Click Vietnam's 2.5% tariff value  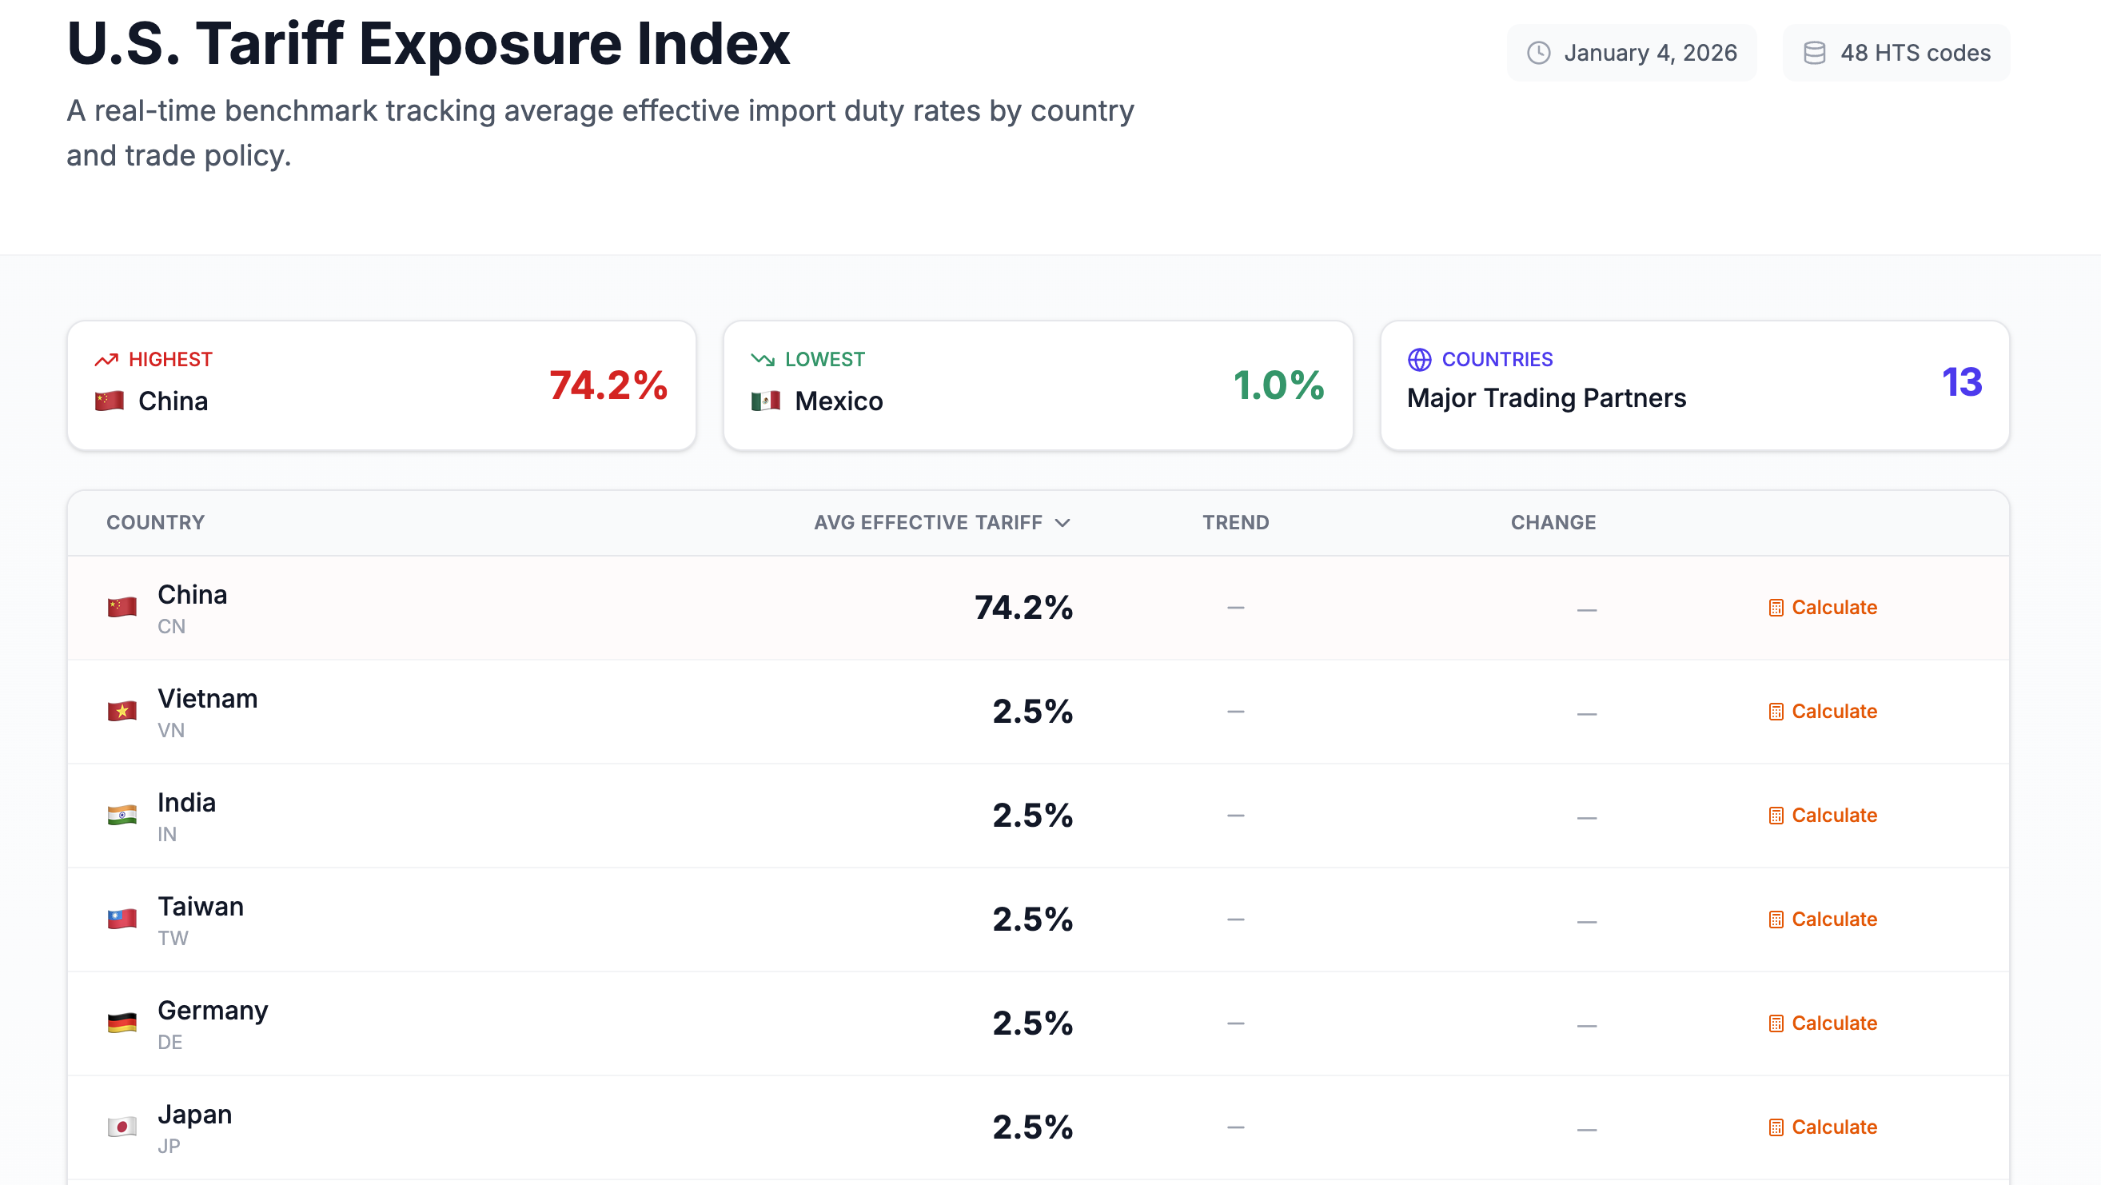1033,712
